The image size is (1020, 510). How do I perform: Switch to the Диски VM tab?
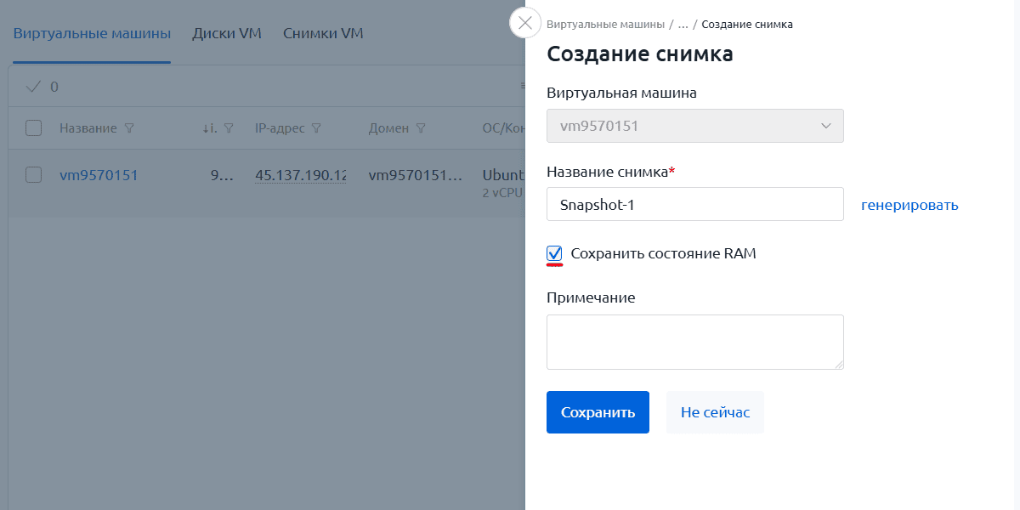click(x=227, y=34)
